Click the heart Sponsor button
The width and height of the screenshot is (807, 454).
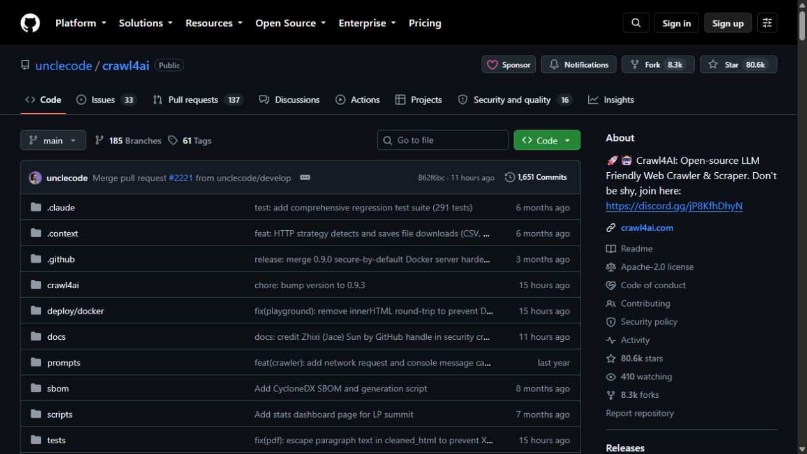click(x=508, y=64)
